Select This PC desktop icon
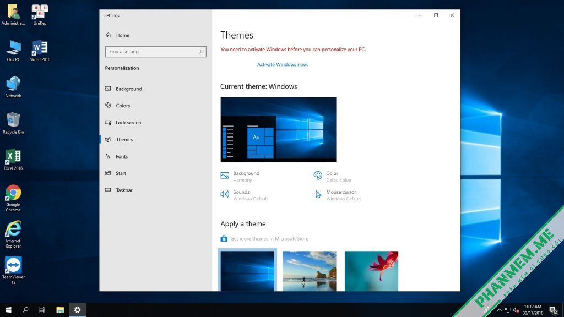The height and width of the screenshot is (317, 564). click(x=13, y=51)
